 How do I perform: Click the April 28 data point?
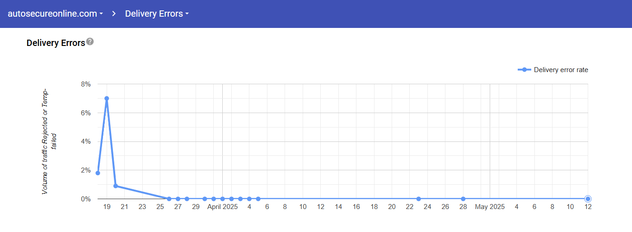[463, 199]
